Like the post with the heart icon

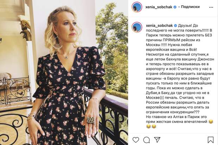pos(136,140)
